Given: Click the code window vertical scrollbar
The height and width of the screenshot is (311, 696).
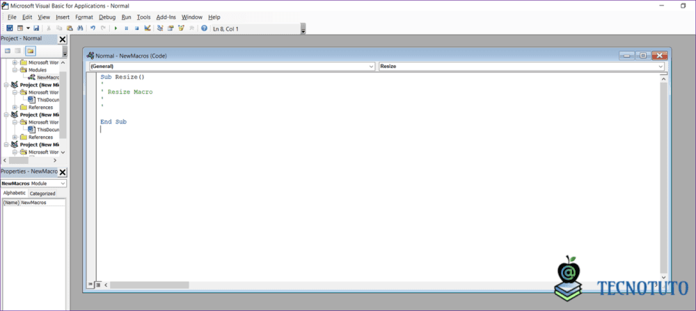Looking at the screenshot, I should [663, 177].
